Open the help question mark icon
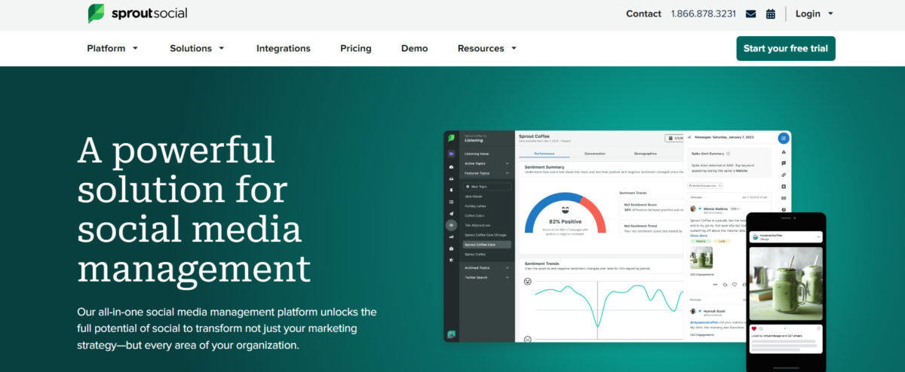 (784, 209)
